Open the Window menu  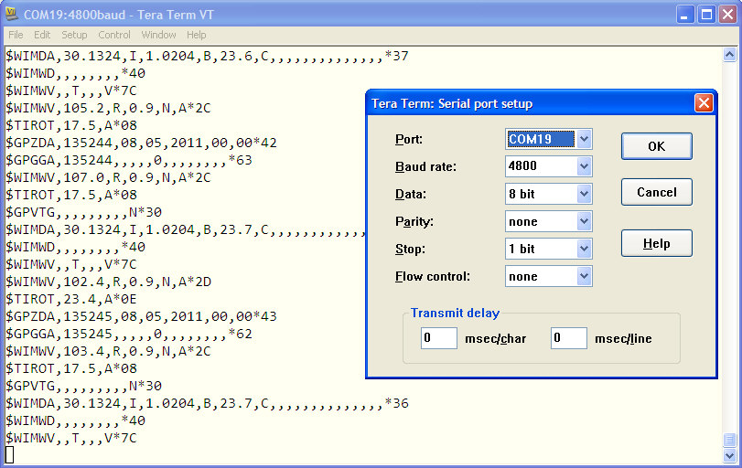click(158, 35)
